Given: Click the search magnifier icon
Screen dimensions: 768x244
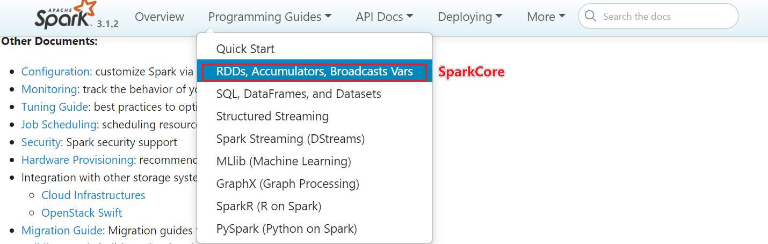Looking at the screenshot, I should coord(590,16).
